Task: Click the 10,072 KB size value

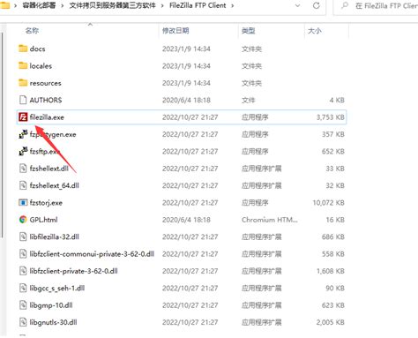Action: click(328, 203)
